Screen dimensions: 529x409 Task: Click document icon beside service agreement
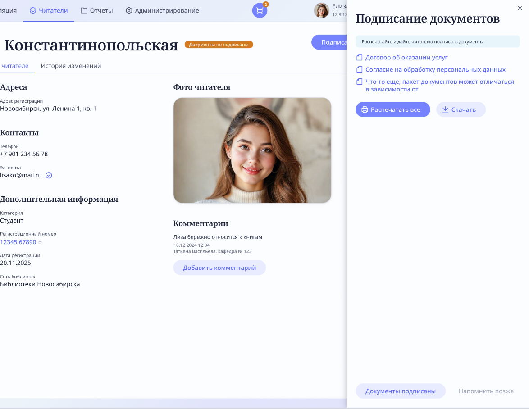point(359,58)
